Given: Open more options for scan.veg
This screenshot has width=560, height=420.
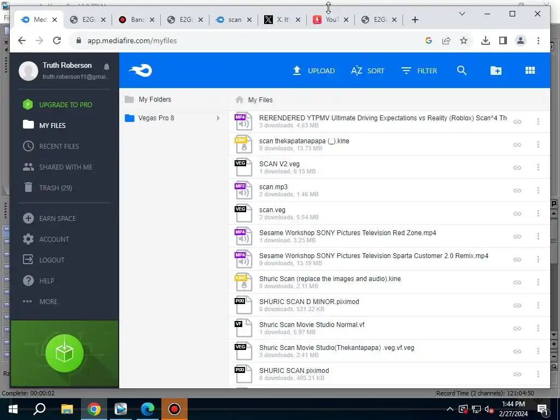Looking at the screenshot, I should [538, 214].
